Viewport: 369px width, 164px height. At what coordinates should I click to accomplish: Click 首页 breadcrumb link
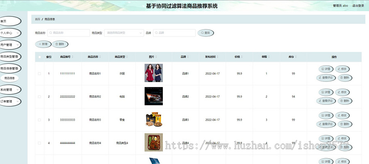[x=37, y=19]
